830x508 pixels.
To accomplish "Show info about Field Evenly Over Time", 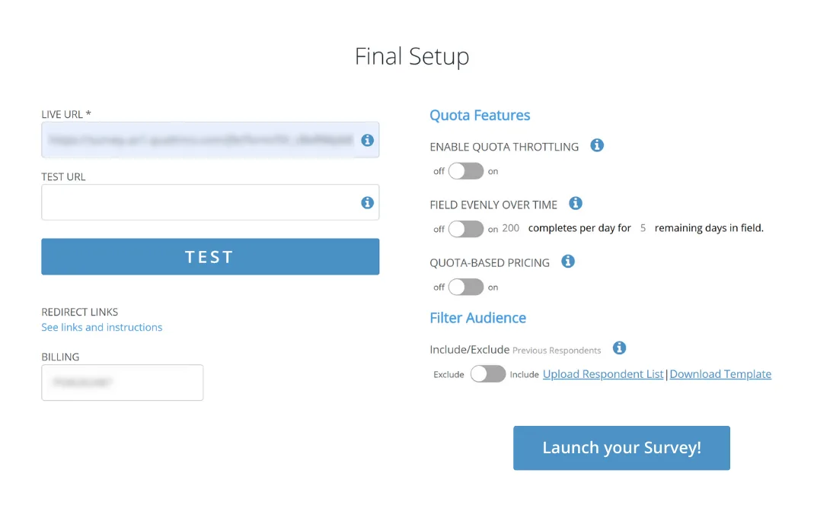I will (576, 204).
